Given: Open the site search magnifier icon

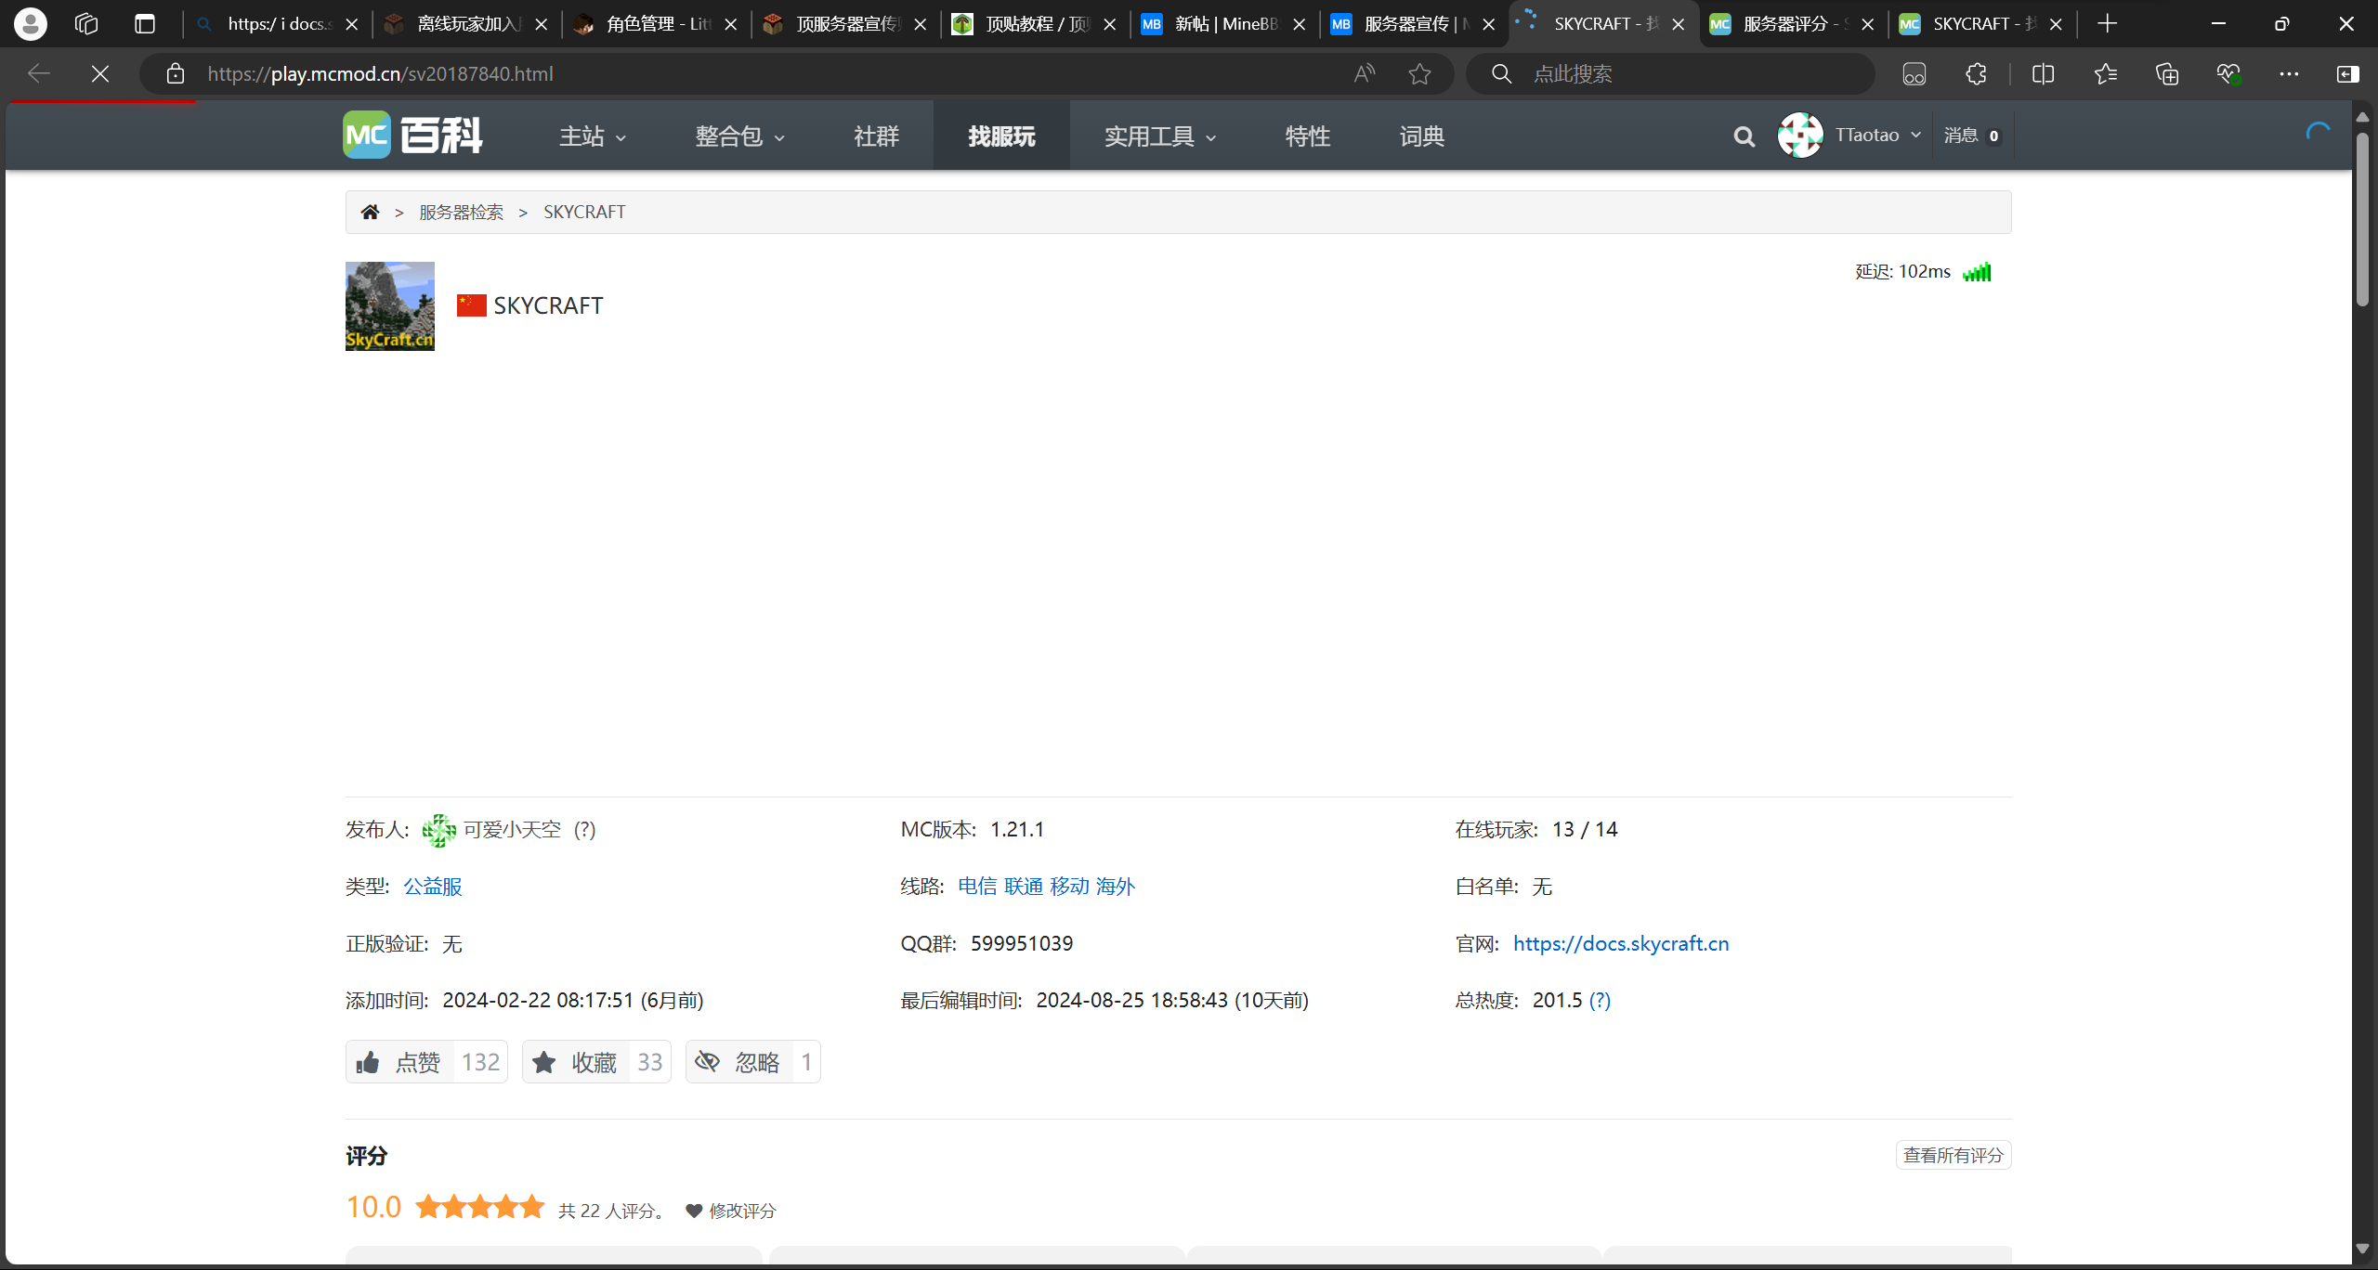Looking at the screenshot, I should click(1744, 136).
